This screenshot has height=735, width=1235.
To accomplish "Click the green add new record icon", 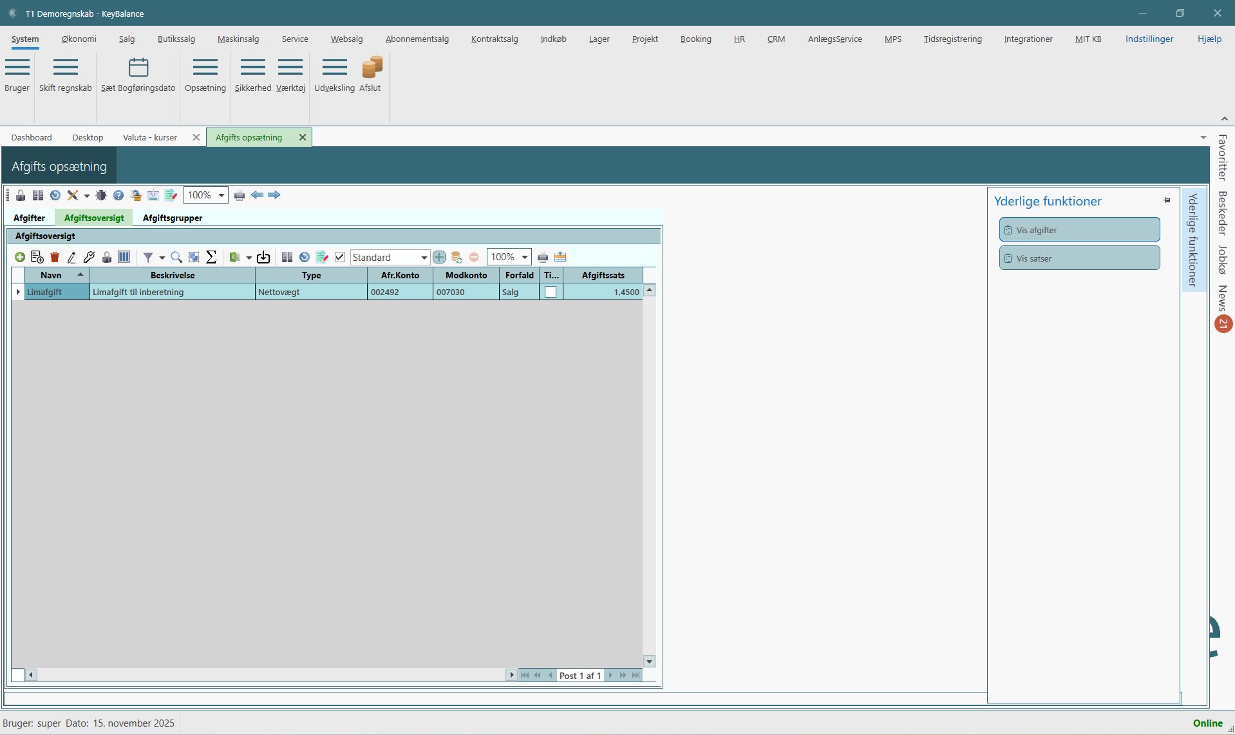I will pyautogui.click(x=20, y=258).
